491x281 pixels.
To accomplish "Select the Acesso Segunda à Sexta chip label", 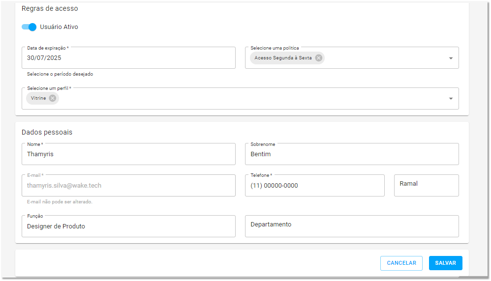I will (x=283, y=58).
